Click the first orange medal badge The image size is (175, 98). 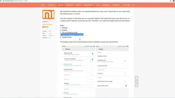click(x=43, y=27)
